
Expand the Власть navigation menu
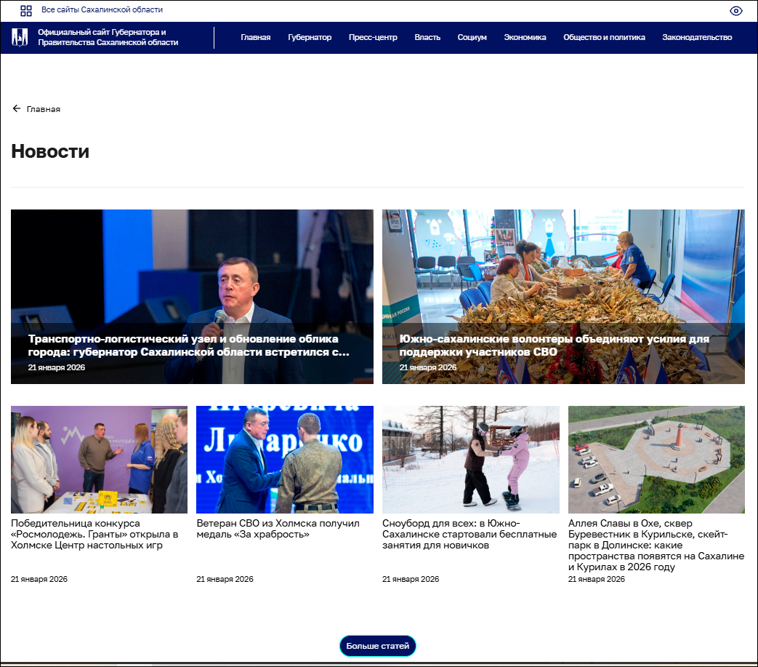tap(427, 38)
